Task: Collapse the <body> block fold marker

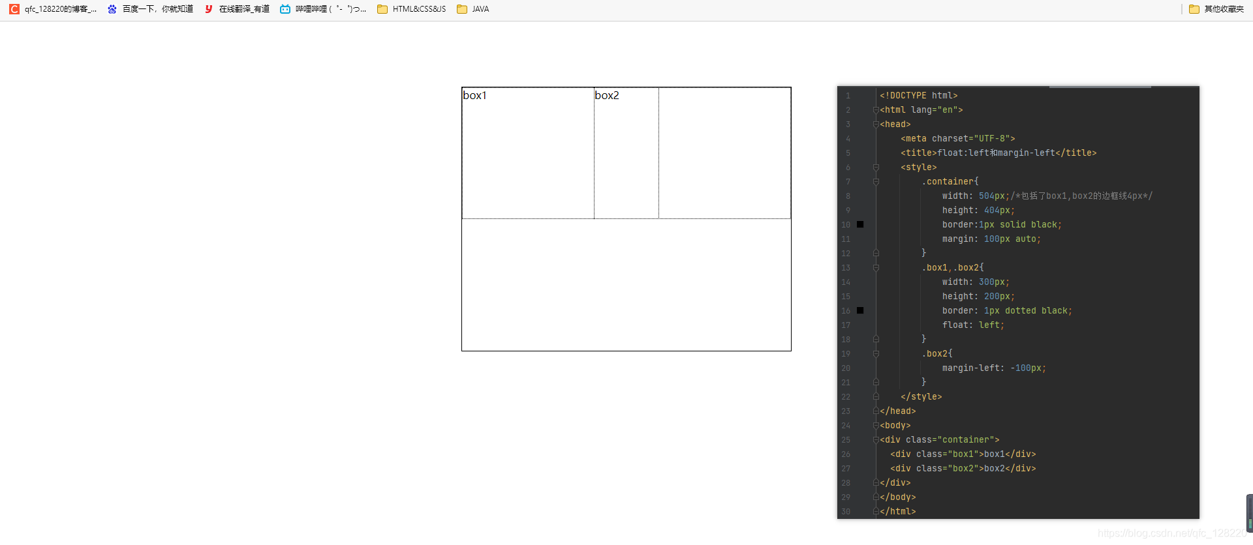Action: coord(876,425)
